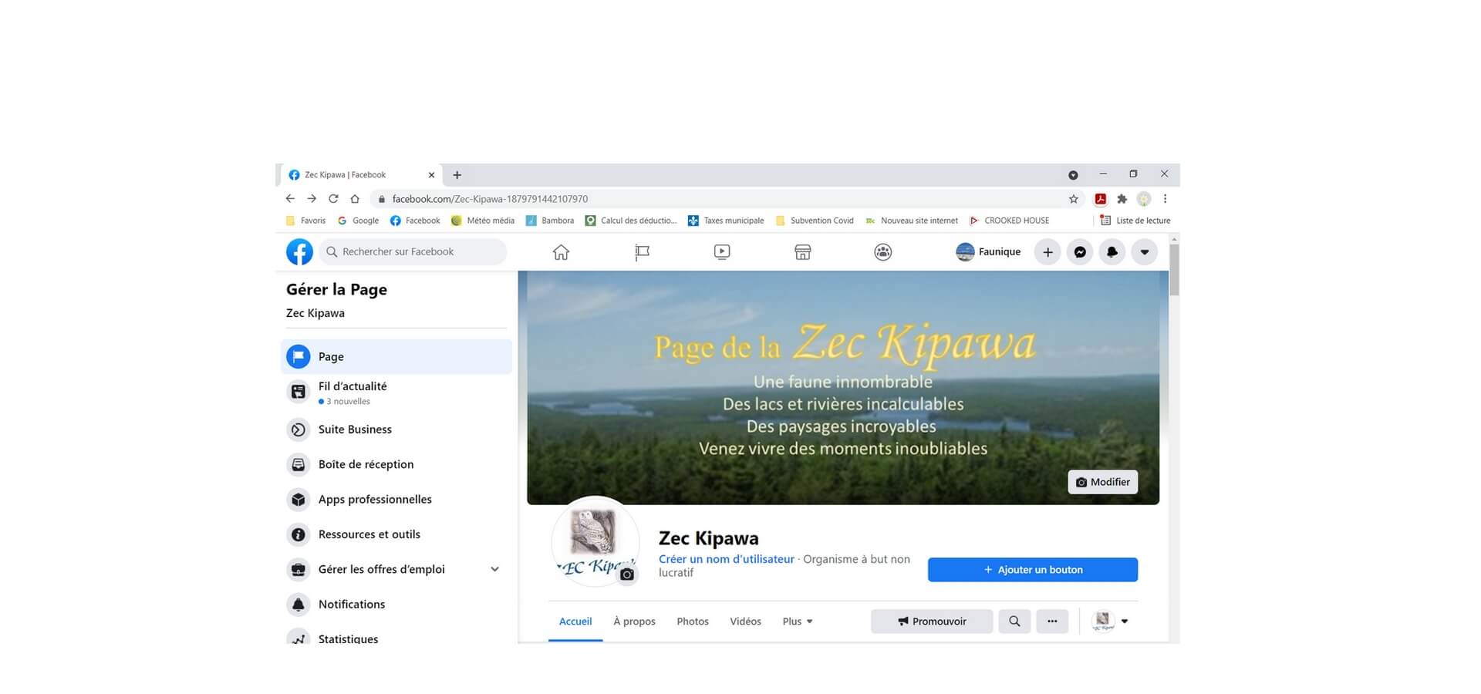Open the CROOKED HOUSE bookmark
Image resolution: width=1481 pixels, height=694 pixels.
tap(1010, 221)
